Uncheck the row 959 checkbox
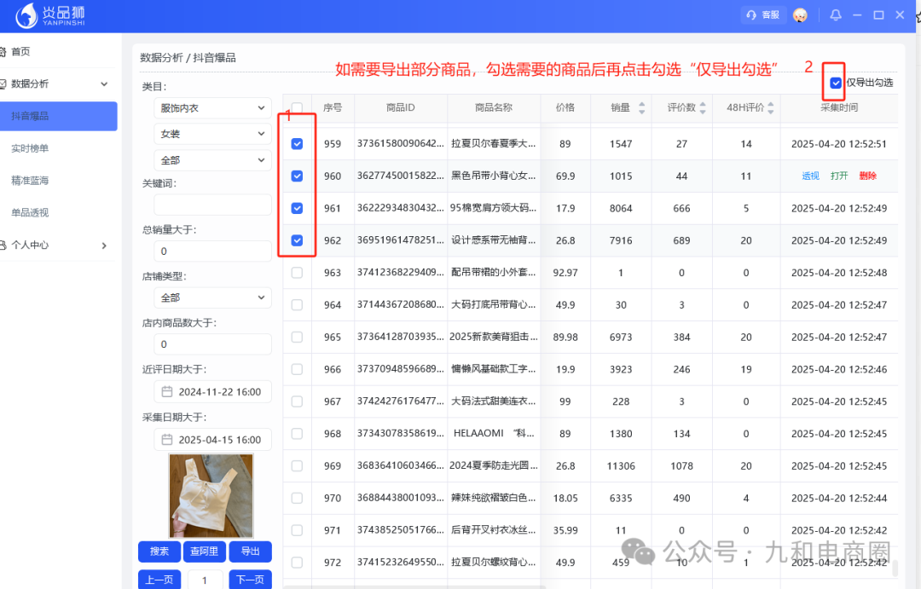Viewport: 921px width, 589px height. click(x=297, y=143)
